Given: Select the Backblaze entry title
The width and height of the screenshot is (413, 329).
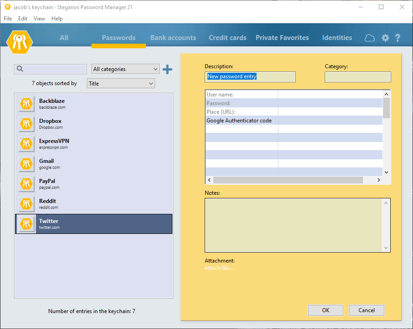Looking at the screenshot, I should pyautogui.click(x=52, y=101).
